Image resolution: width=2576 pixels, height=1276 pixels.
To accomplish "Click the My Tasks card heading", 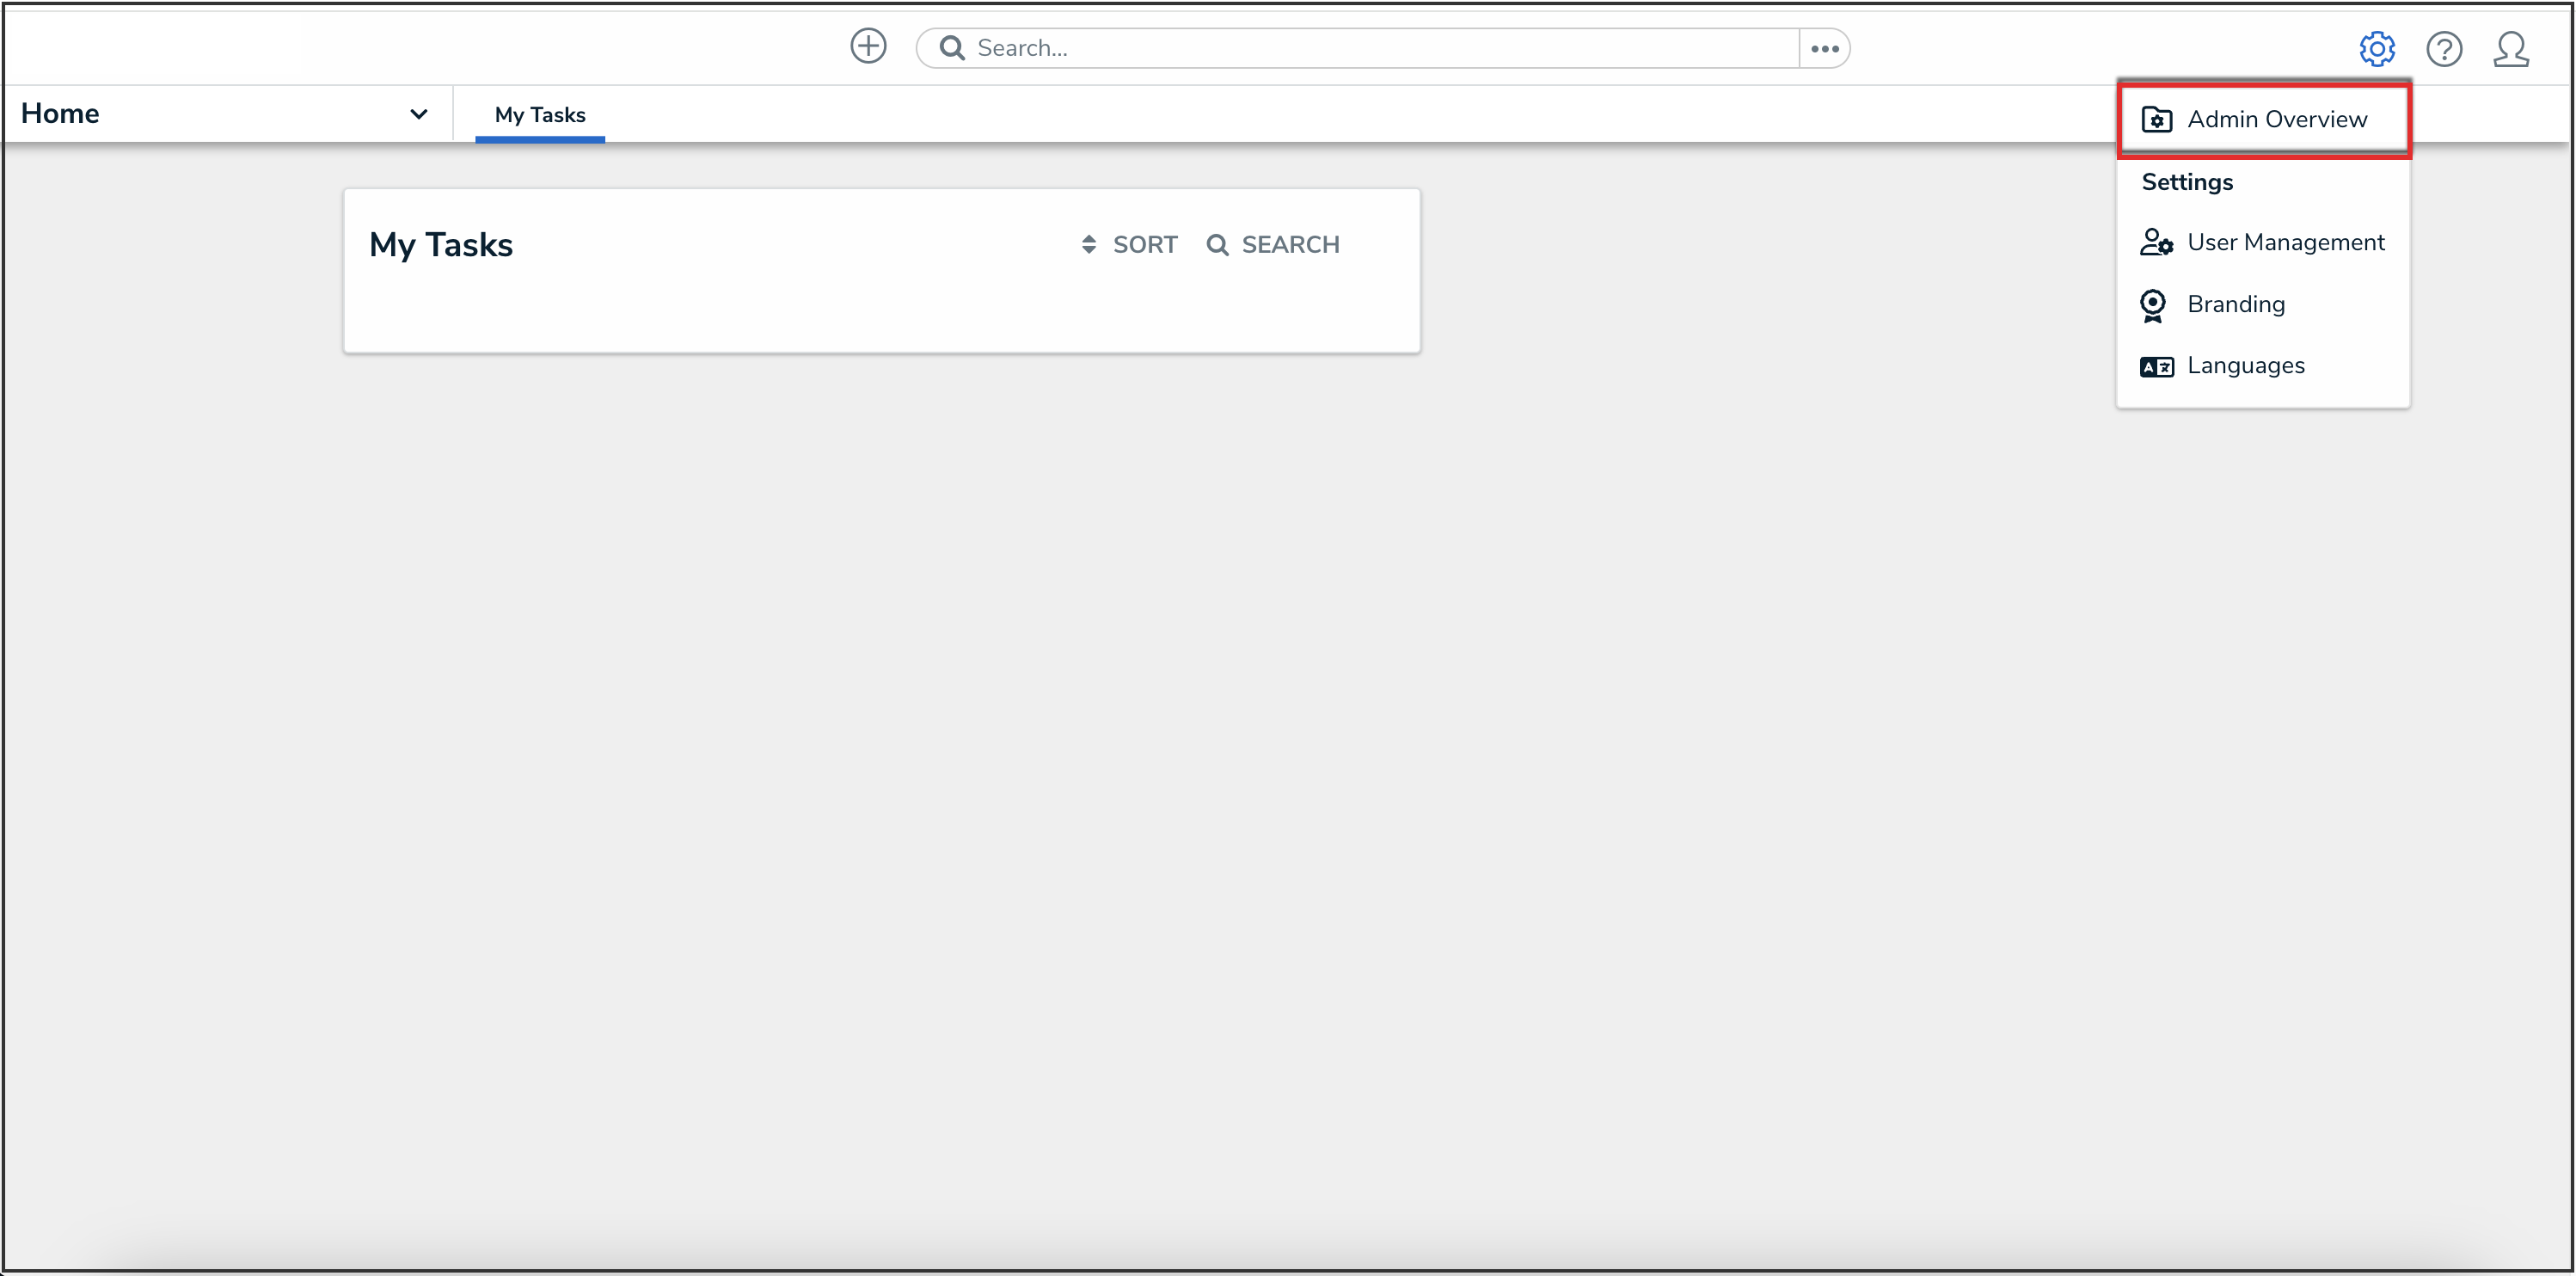I will point(441,245).
